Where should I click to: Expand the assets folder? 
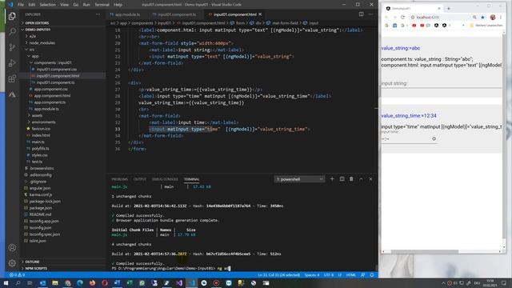point(62,115)
